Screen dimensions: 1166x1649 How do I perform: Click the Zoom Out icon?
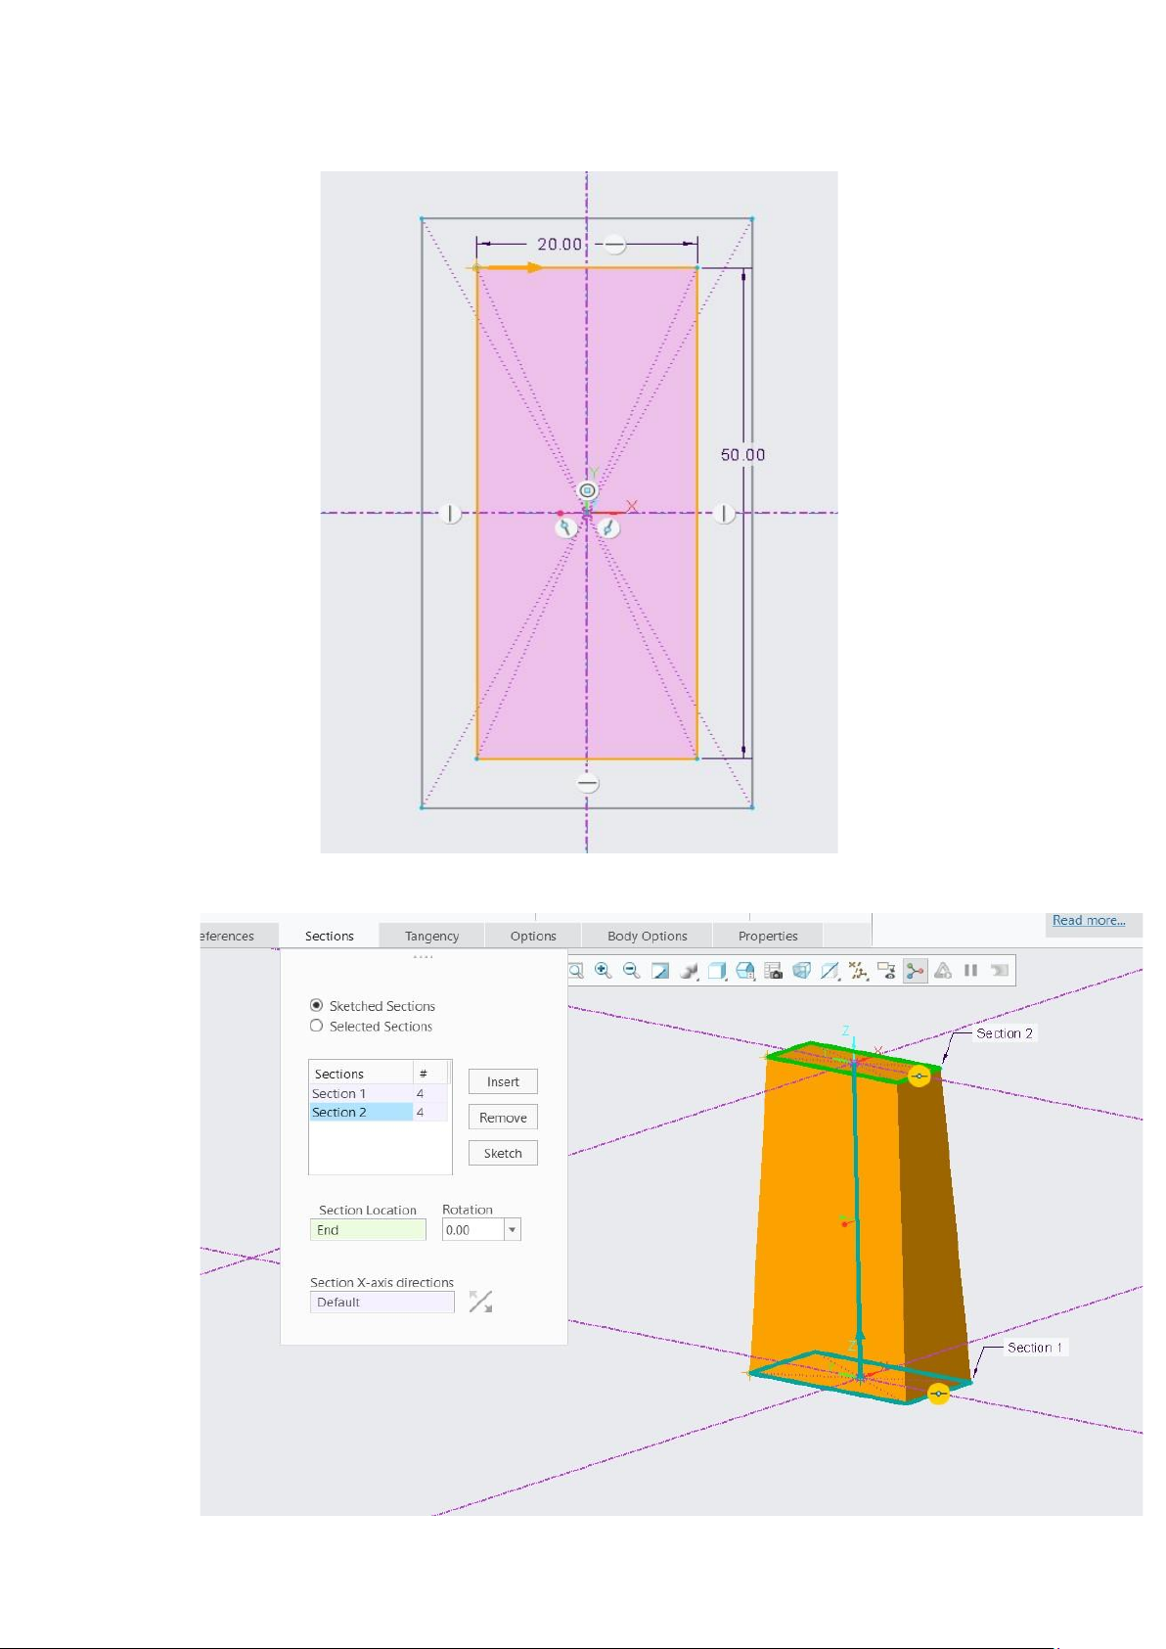[632, 971]
